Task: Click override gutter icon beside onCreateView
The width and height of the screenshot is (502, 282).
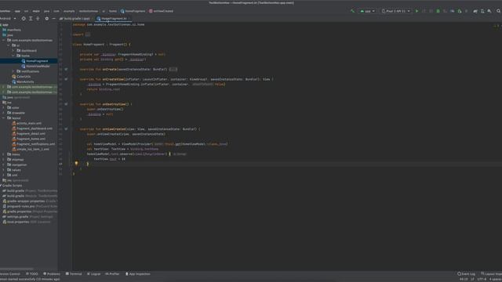Action: click(x=66, y=79)
